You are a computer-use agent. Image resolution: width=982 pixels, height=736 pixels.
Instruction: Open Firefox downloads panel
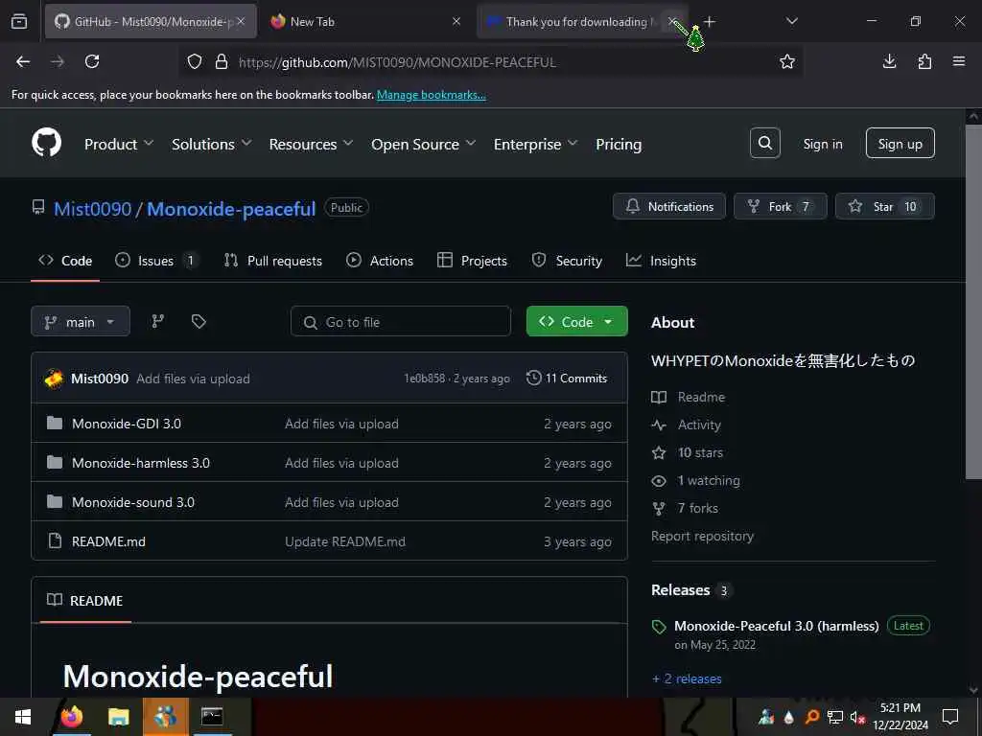[x=889, y=61]
